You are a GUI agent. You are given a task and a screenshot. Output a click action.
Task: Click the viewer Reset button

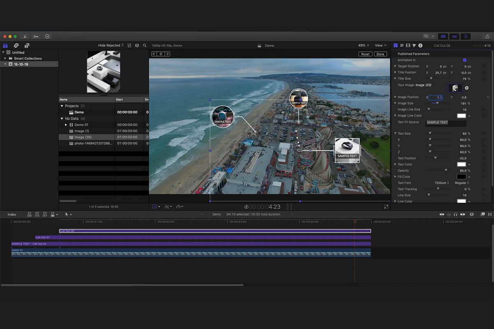[x=365, y=54]
